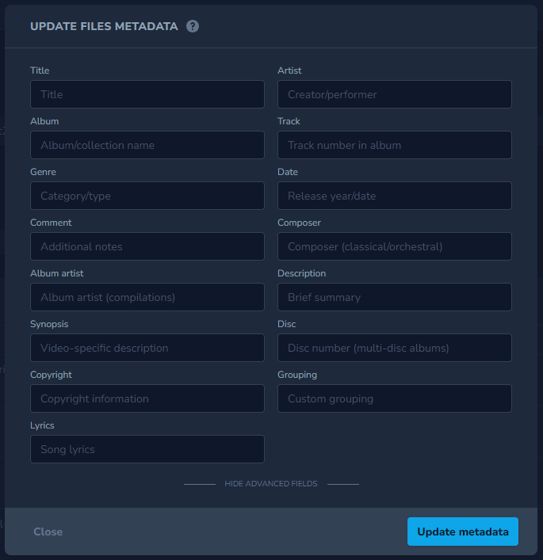Viewport: 543px width, 560px height.
Task: Select the Lyrics song lyrics field
Action: tap(147, 449)
